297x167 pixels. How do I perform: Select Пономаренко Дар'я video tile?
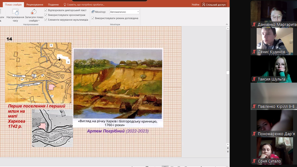point(274,123)
